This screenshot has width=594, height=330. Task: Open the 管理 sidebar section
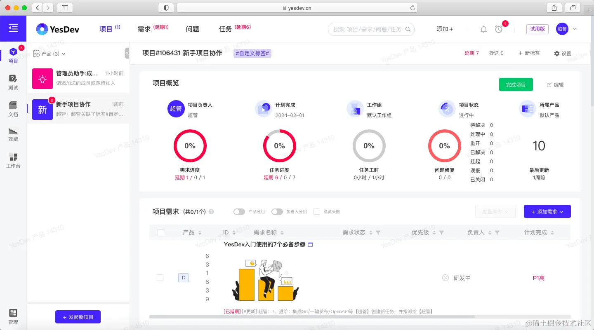point(13,316)
